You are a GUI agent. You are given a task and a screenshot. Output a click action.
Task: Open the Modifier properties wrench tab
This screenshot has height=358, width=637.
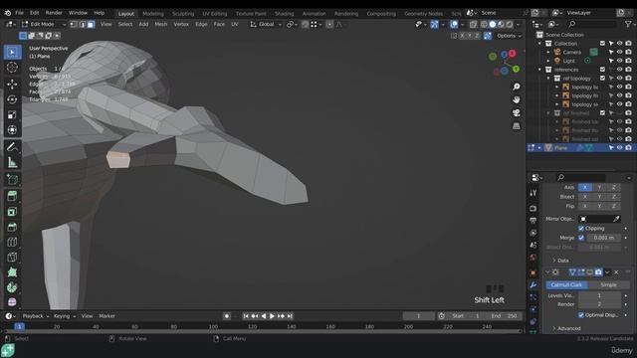click(x=533, y=285)
